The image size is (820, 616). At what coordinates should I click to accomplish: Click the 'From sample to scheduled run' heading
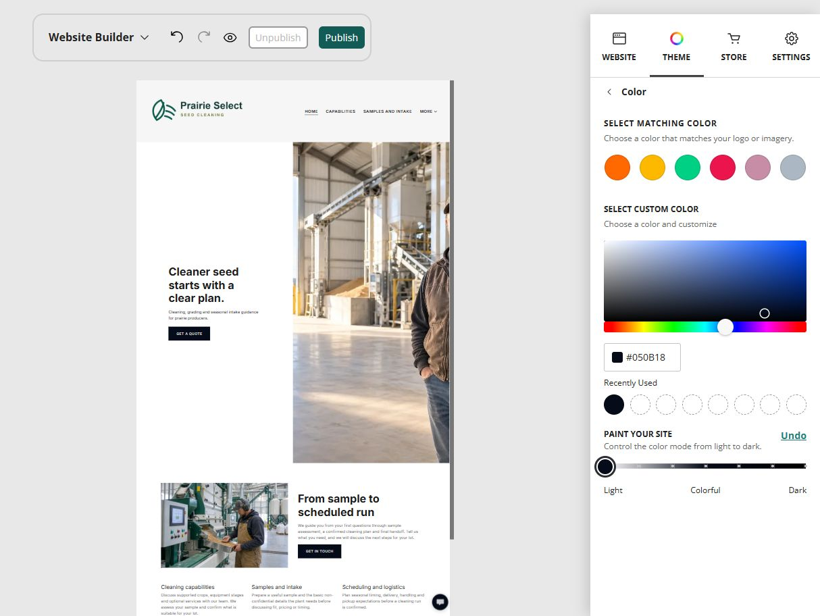(338, 505)
